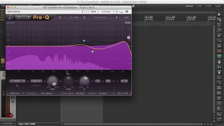Open the 24 dB/oct slope dropdown
This screenshot has height=126, width=224.
coord(36,85)
